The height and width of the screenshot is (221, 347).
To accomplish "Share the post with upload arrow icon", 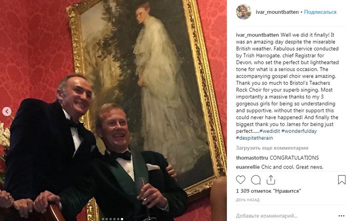I will tap(271, 180).
